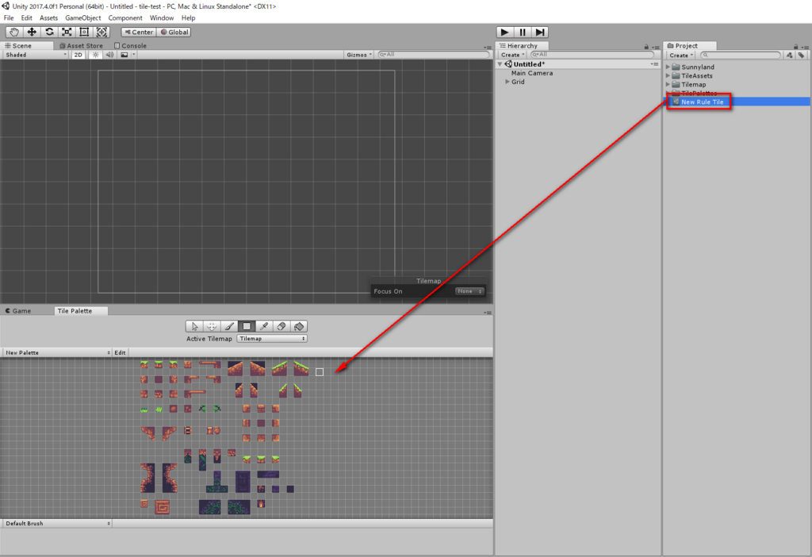Click the Project Create button

(681, 55)
